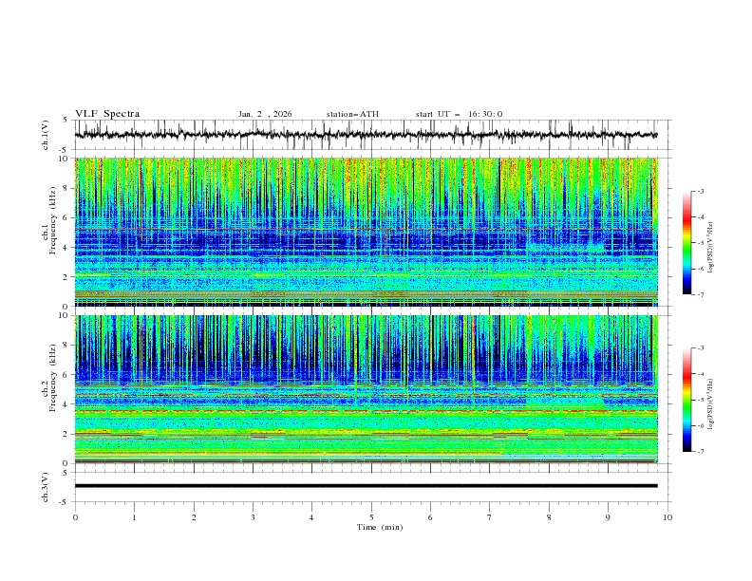752x581 pixels.
Task: Click time axis tick label '7'
Action: pos(490,517)
